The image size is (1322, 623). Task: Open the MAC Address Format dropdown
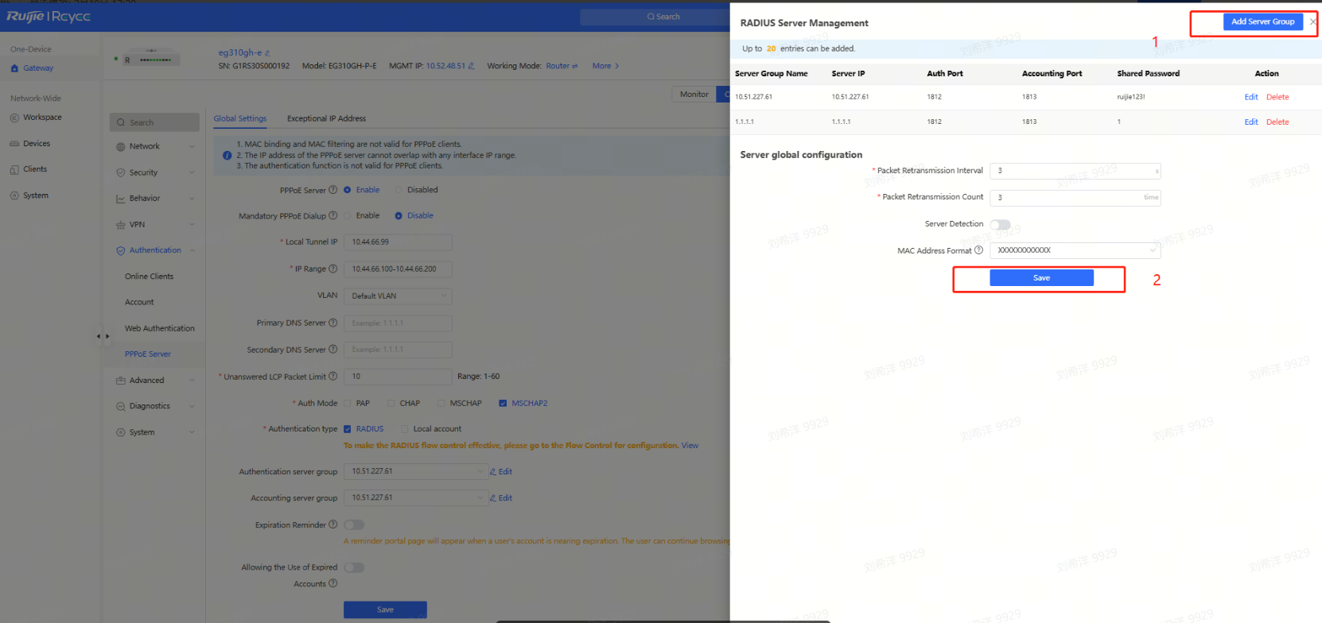click(x=1075, y=250)
